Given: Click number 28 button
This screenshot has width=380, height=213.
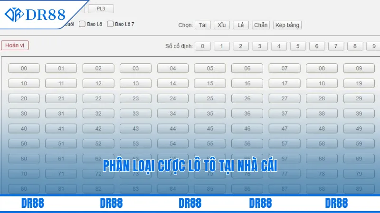Looking at the screenshot, I should [x=322, y=98].
